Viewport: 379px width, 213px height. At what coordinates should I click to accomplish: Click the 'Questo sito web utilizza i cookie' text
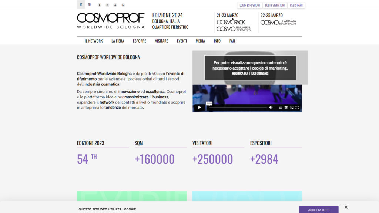(107, 209)
